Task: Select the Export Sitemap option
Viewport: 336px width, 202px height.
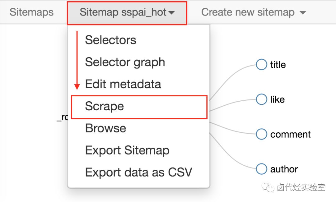Action: (x=127, y=150)
